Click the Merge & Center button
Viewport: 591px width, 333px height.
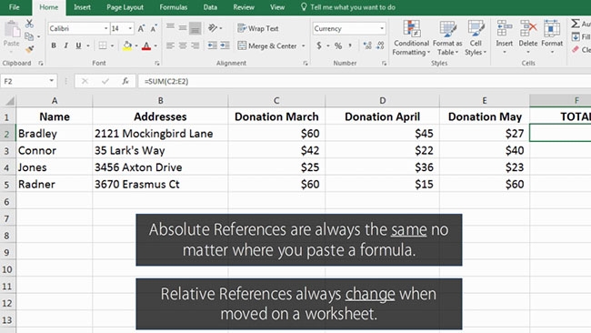pyautogui.click(x=267, y=46)
